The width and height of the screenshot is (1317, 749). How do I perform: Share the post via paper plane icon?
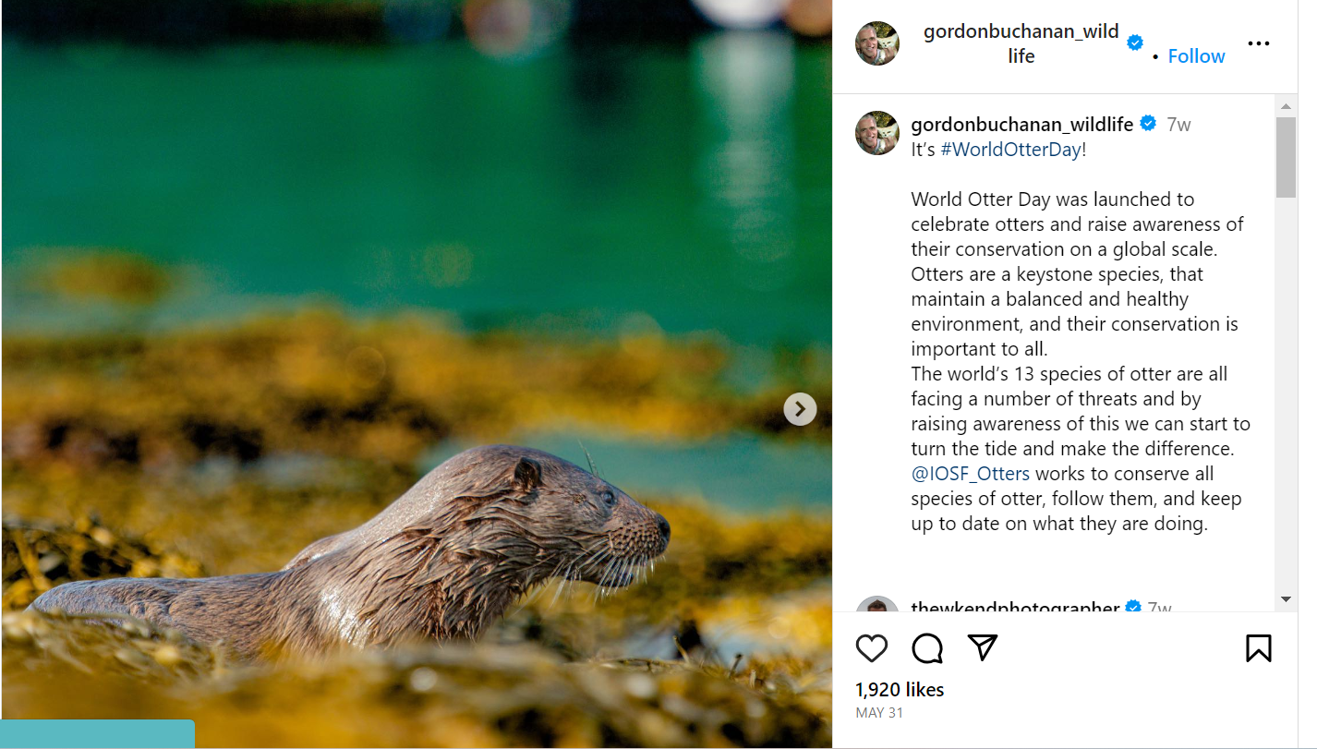click(983, 647)
